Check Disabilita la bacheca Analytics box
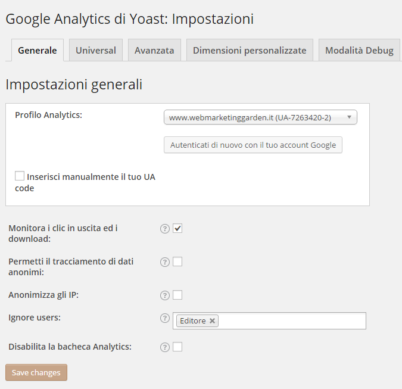 177,347
